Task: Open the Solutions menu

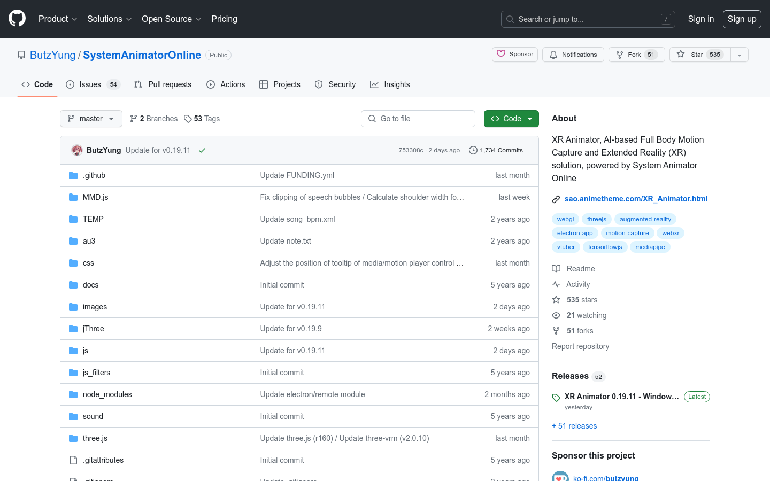Action: [x=109, y=19]
